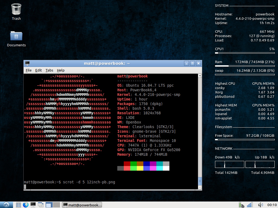
Task: Launch the web browser from taskbar
Action: tap(26, 205)
